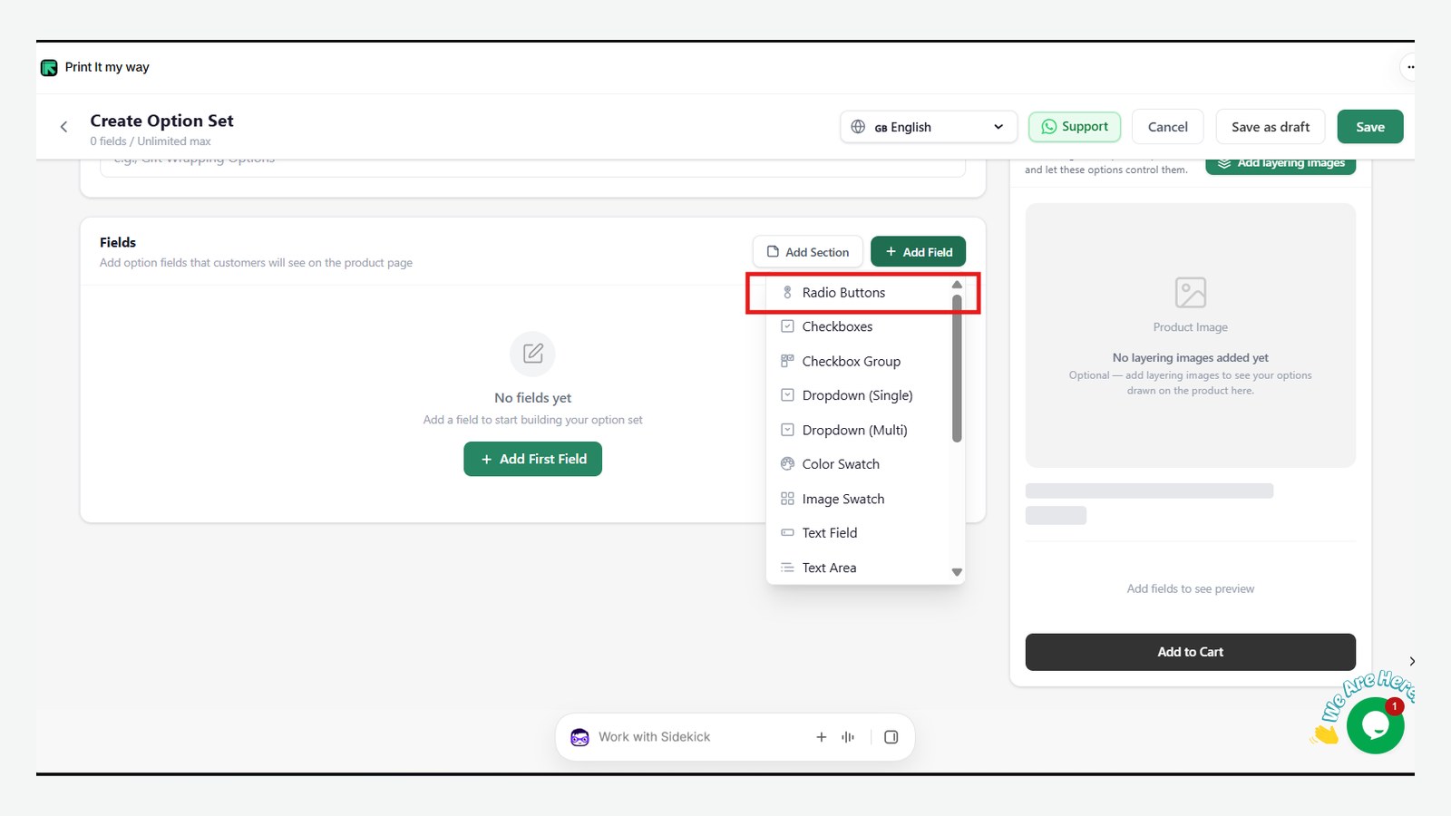The width and height of the screenshot is (1451, 816).
Task: Click the Add Section button
Action: pos(808,252)
